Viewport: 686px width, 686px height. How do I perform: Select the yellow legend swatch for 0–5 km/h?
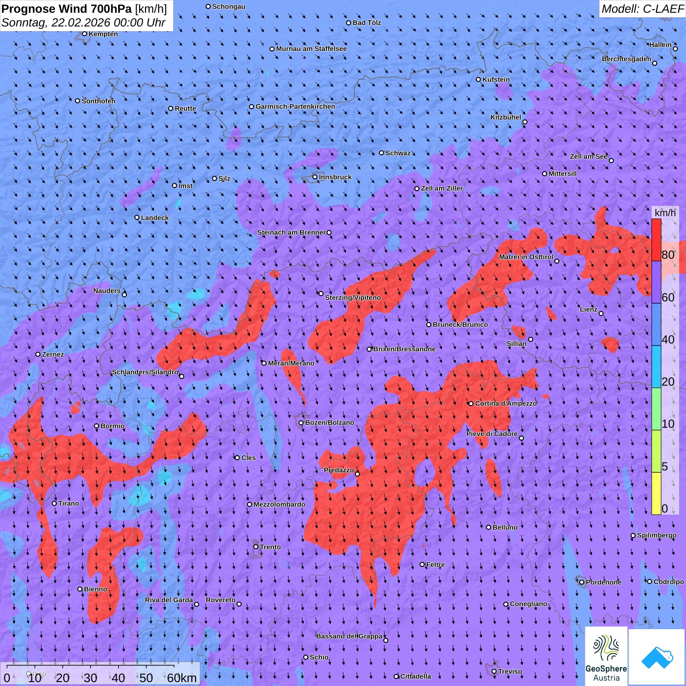(x=656, y=493)
